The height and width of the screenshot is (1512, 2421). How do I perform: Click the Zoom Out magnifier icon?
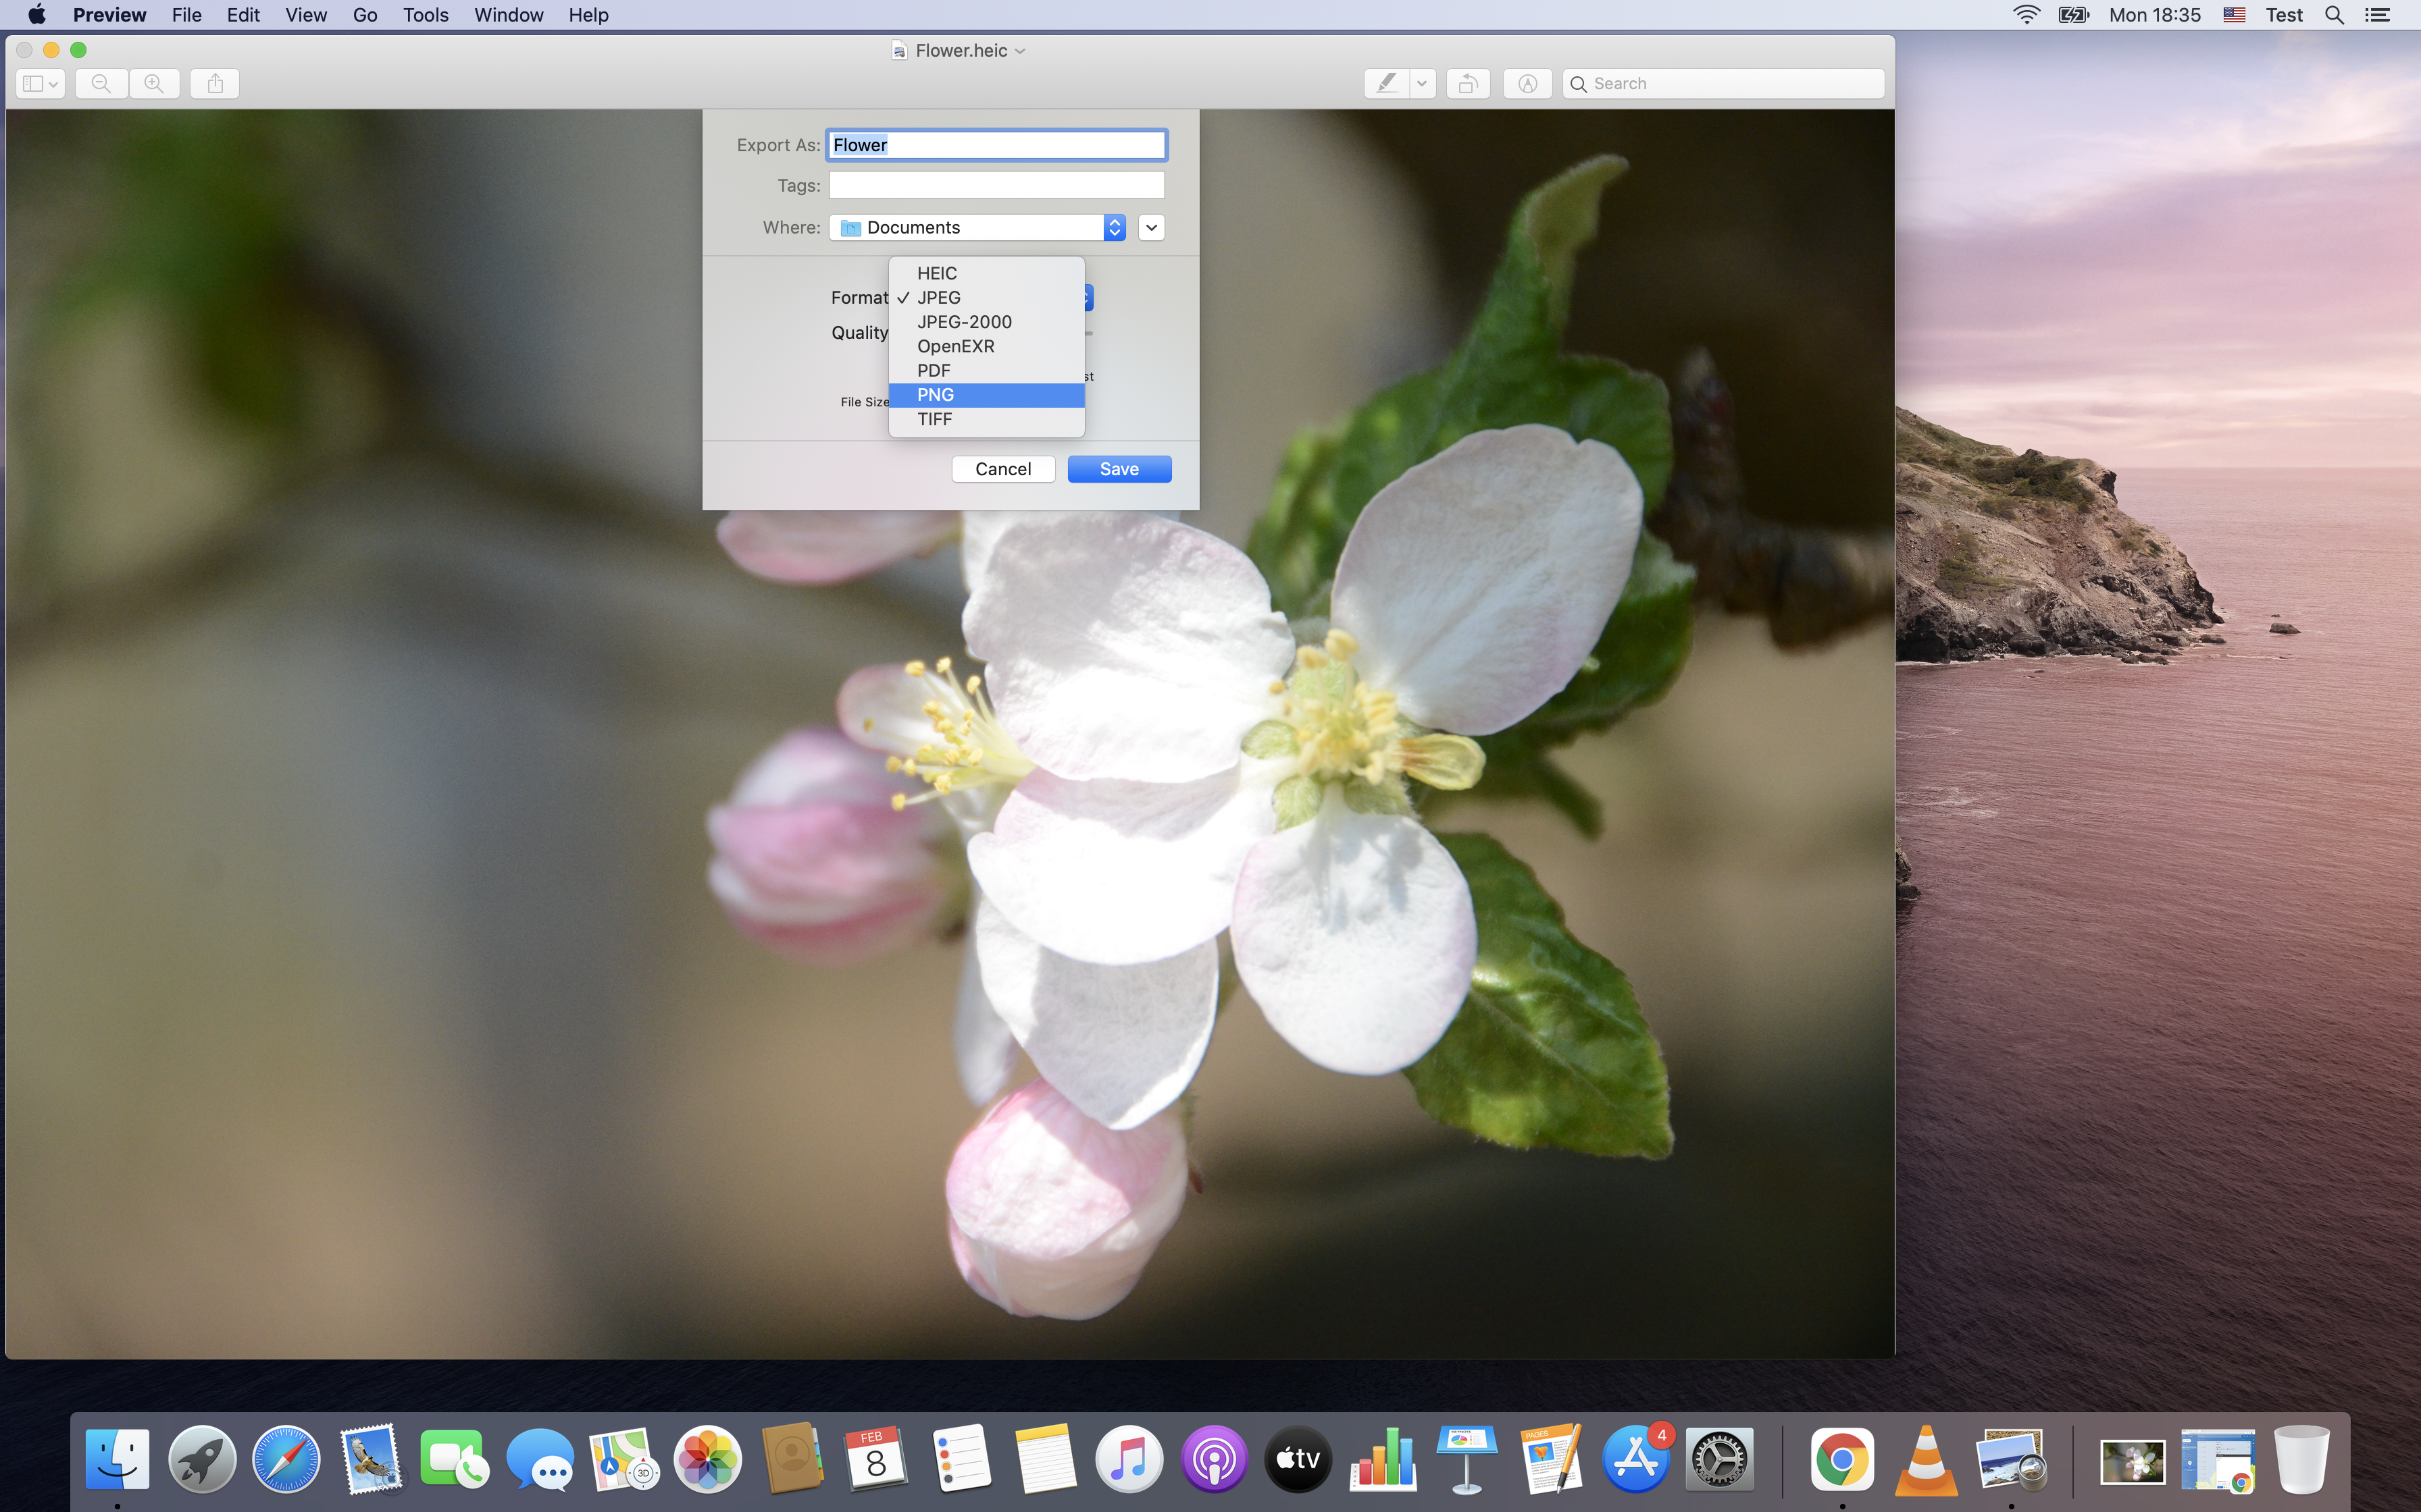101,83
